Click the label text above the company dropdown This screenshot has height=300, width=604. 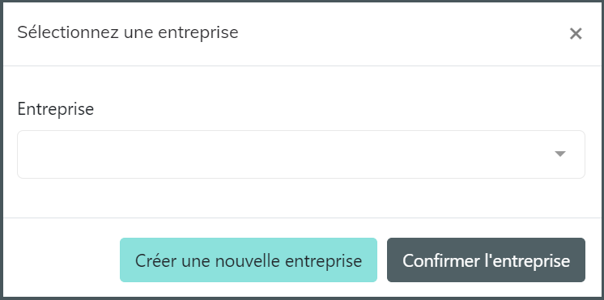[56, 109]
